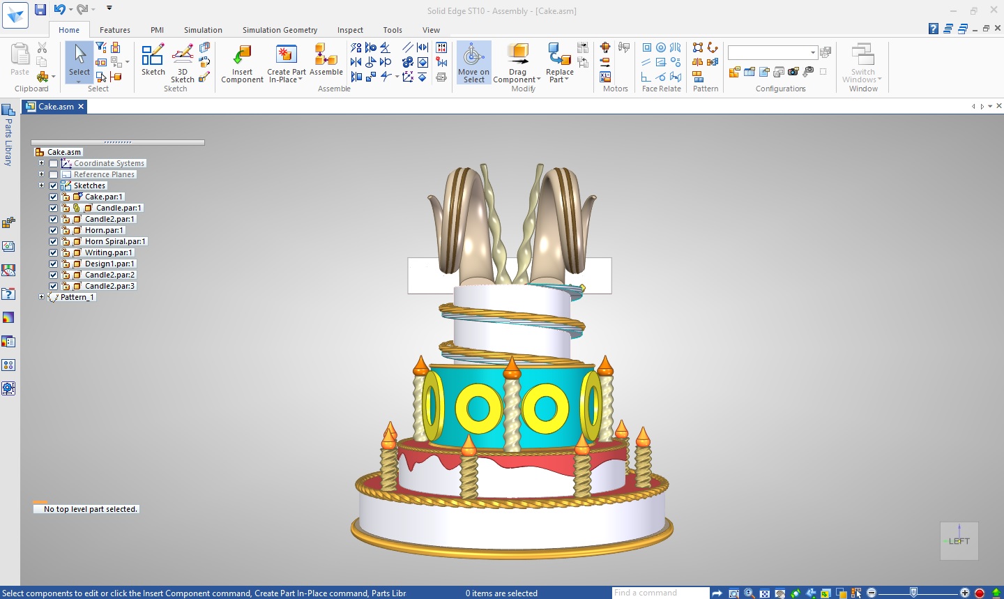Viewport: 1004px width, 599px height.
Task: Uncheck the Horn.par:1 visibility checkbox
Action: click(54, 230)
